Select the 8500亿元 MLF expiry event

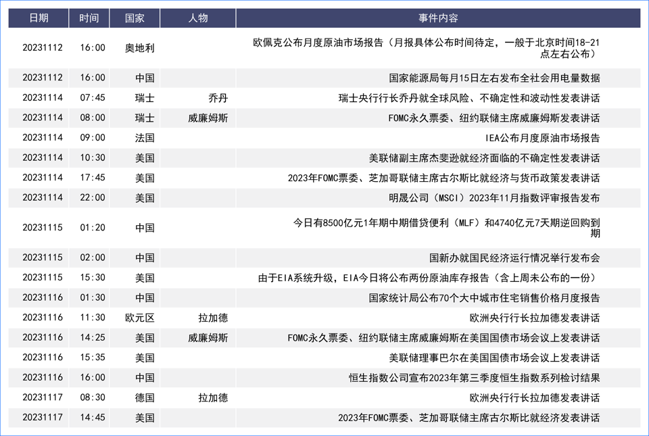coord(447,228)
